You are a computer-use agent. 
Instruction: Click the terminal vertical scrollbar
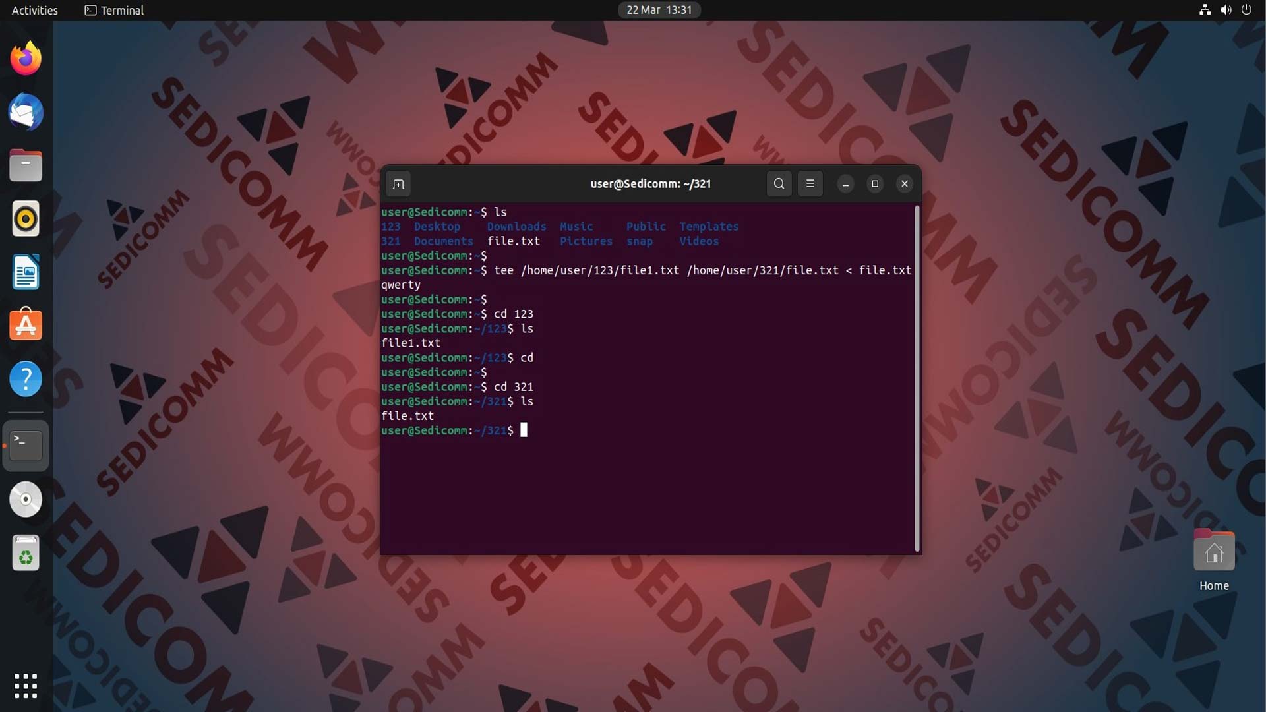917,378
